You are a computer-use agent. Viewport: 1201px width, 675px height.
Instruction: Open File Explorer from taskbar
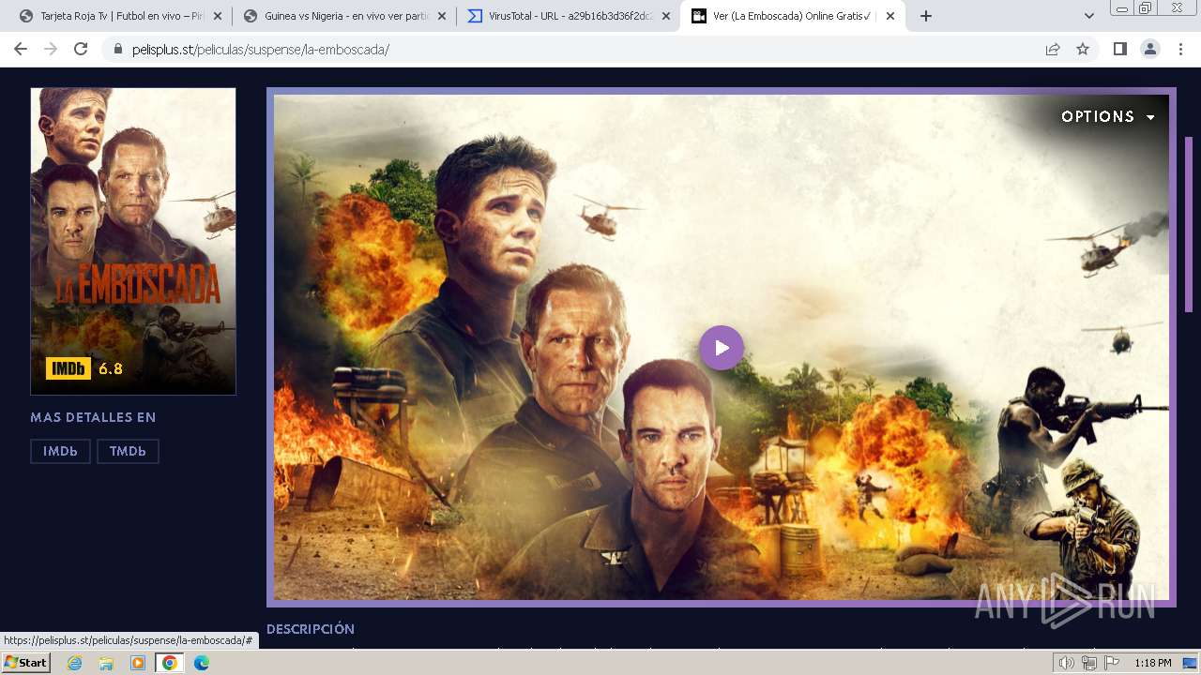coord(106,663)
